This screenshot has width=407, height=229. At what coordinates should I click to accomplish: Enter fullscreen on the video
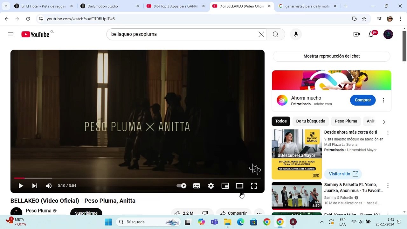pyautogui.click(x=254, y=186)
